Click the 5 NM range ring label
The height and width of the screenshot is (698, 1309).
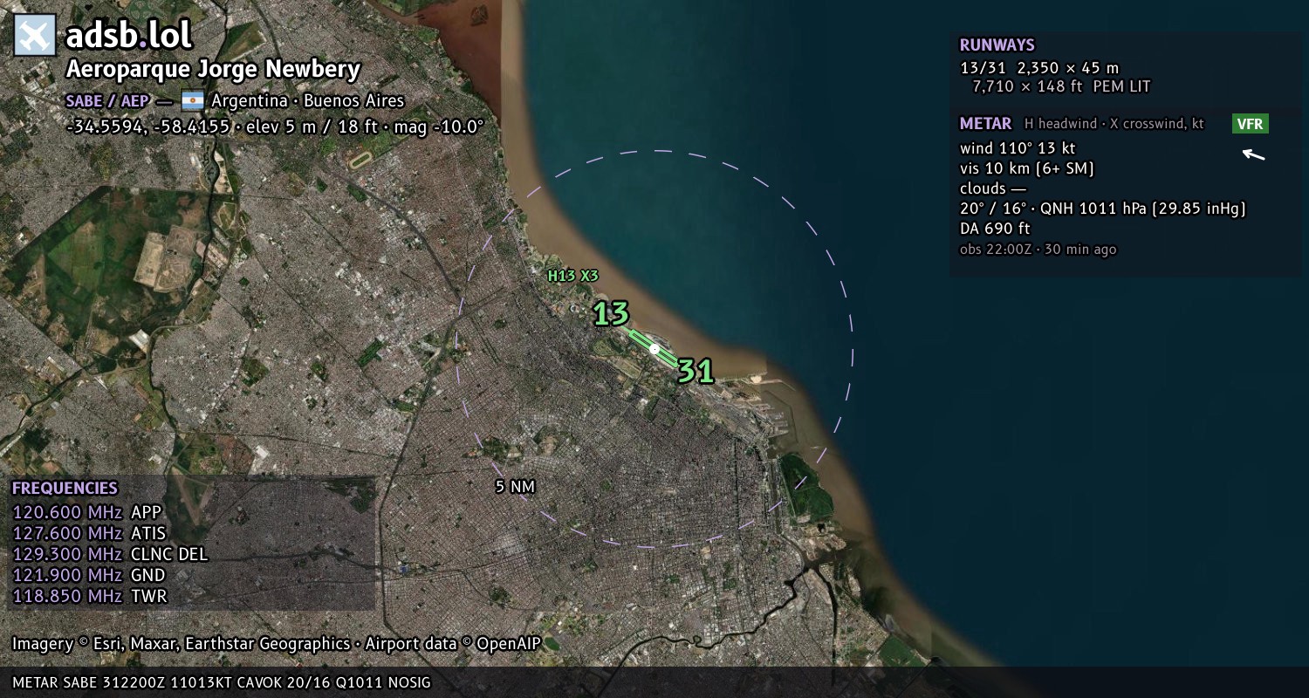(x=515, y=487)
